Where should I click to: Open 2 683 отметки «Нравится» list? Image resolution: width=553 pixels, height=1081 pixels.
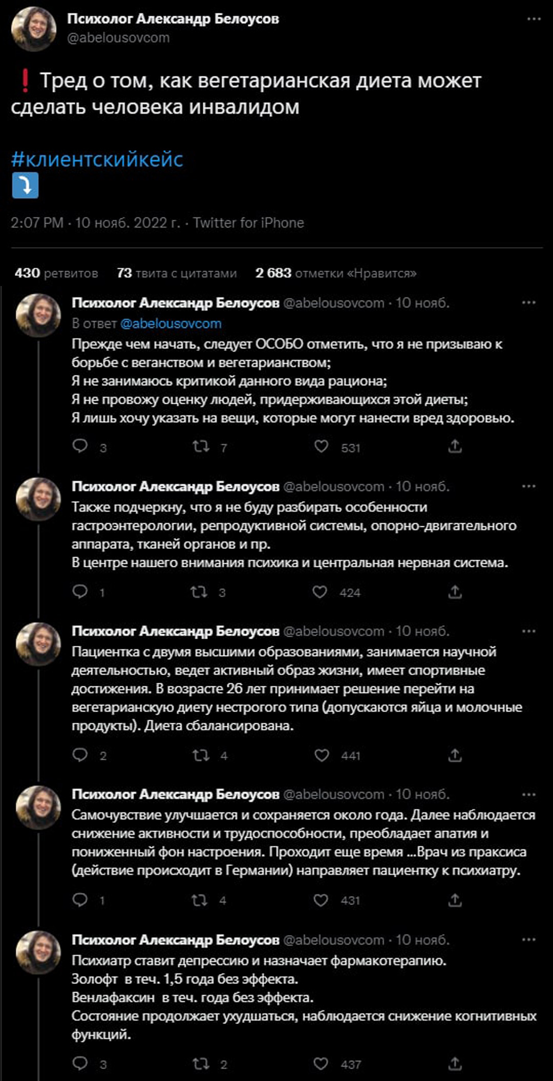pyautogui.click(x=336, y=273)
